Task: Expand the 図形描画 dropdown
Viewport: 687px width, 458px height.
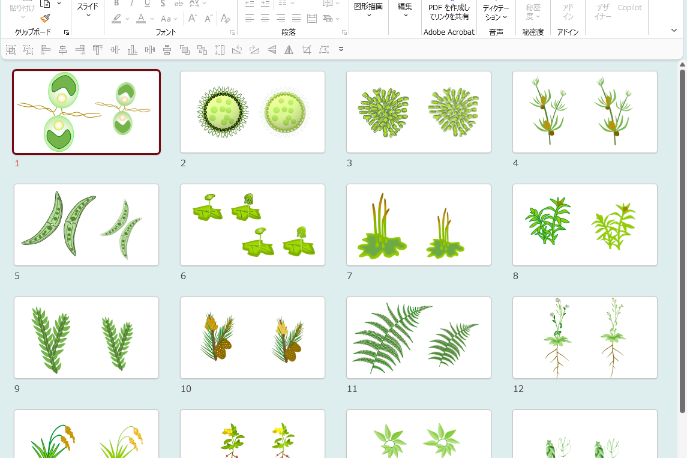Action: click(x=368, y=10)
